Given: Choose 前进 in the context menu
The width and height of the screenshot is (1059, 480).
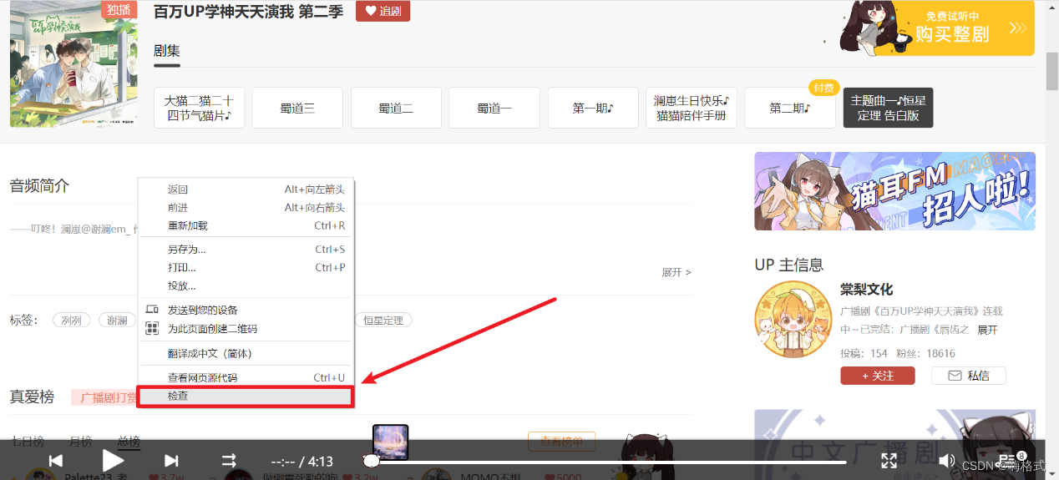Looking at the screenshot, I should tap(247, 207).
